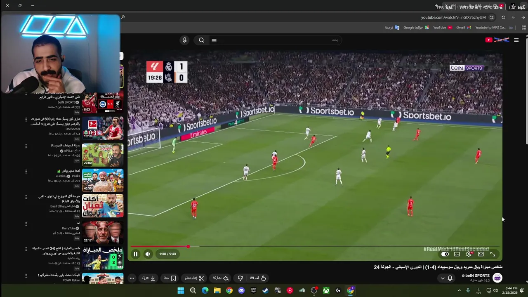Open the ترجمة translate bookmark
Image resolution: width=528 pixels, height=297 pixels.
392,28
